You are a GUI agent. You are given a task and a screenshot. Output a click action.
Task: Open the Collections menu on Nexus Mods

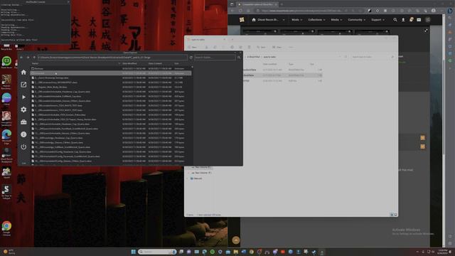tap(316, 20)
